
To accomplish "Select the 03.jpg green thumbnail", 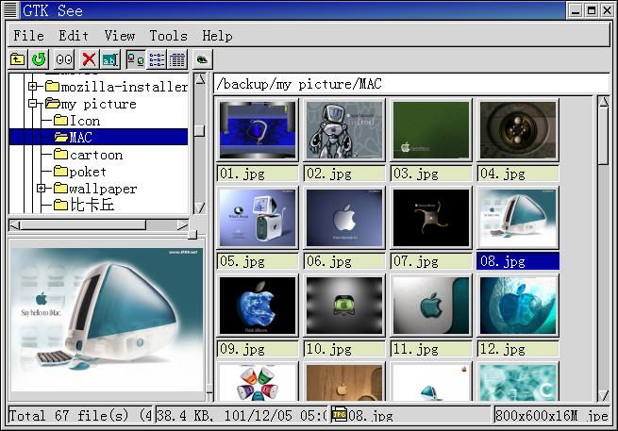I will point(431,129).
